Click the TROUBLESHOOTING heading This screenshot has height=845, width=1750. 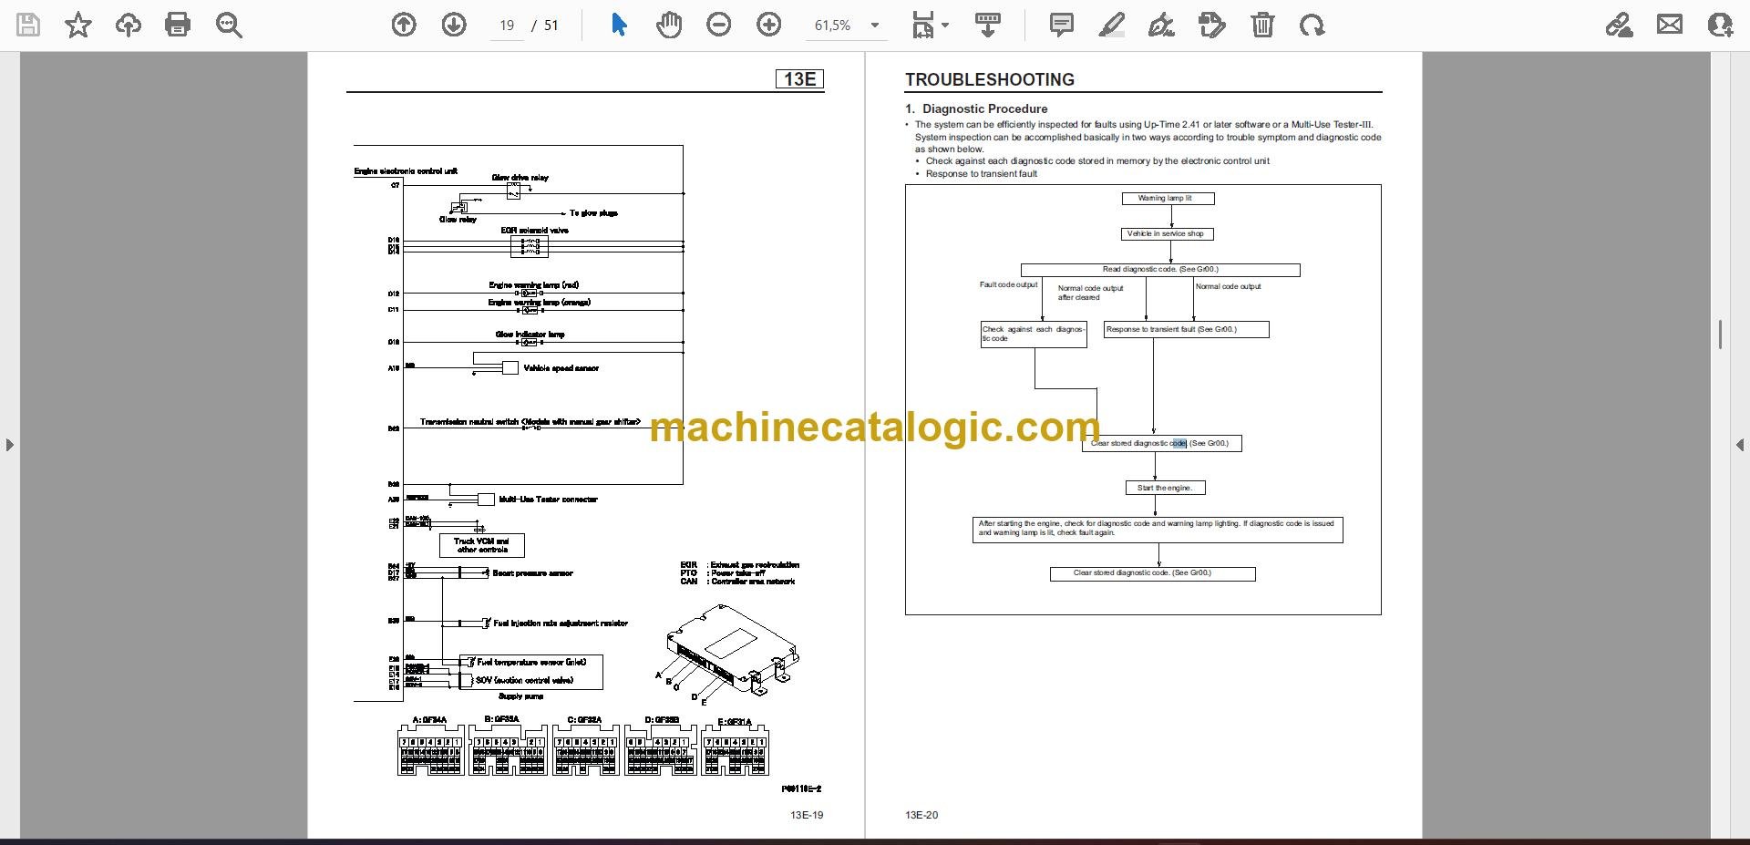coord(990,79)
